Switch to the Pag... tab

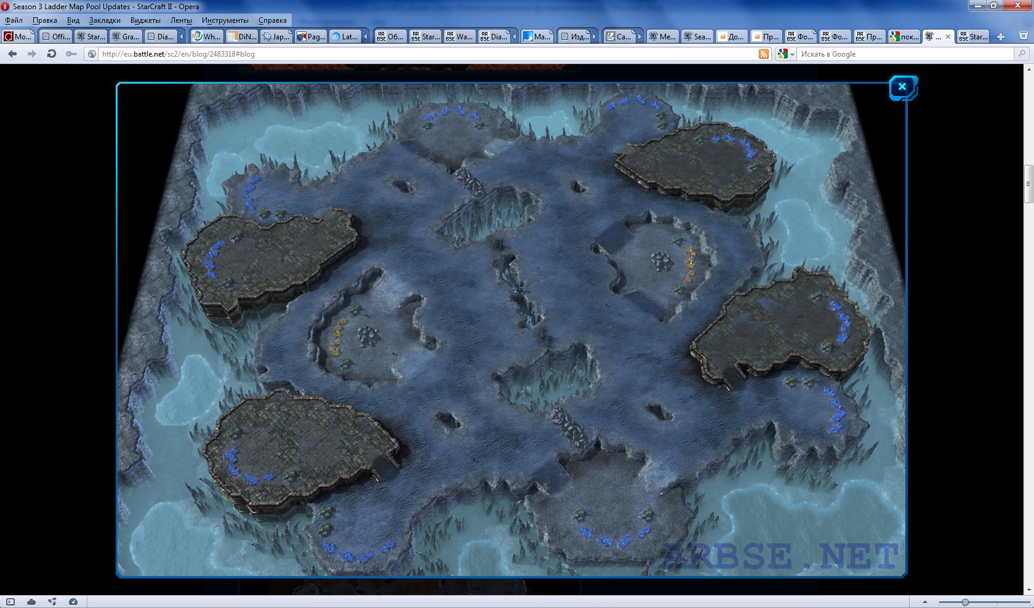311,37
